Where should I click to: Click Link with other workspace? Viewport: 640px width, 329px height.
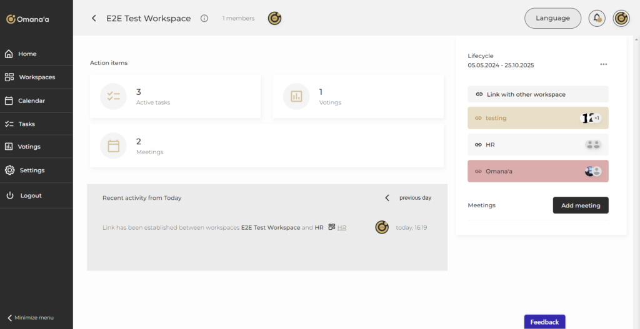click(x=537, y=94)
